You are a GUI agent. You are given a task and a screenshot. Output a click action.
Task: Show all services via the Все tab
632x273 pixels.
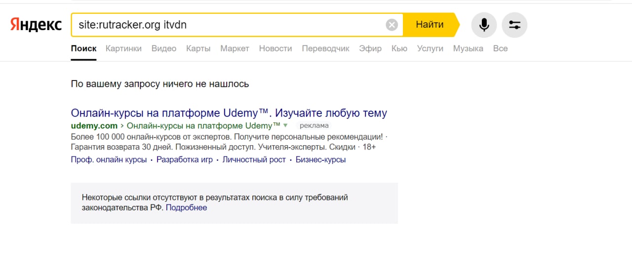[x=500, y=48]
